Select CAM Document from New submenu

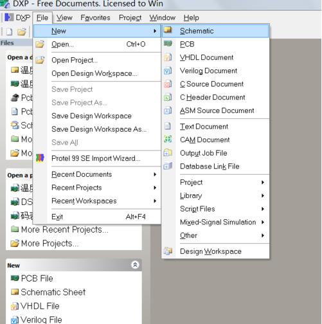(x=215, y=139)
